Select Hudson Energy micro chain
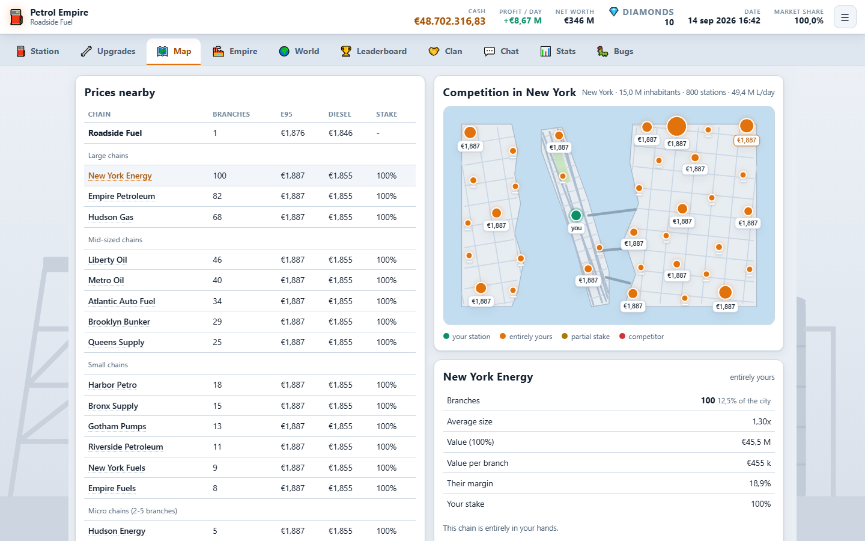This screenshot has width=865, height=541. coord(117,531)
